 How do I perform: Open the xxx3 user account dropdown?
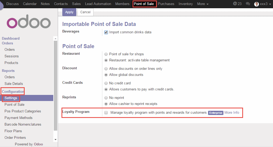click(264, 4)
